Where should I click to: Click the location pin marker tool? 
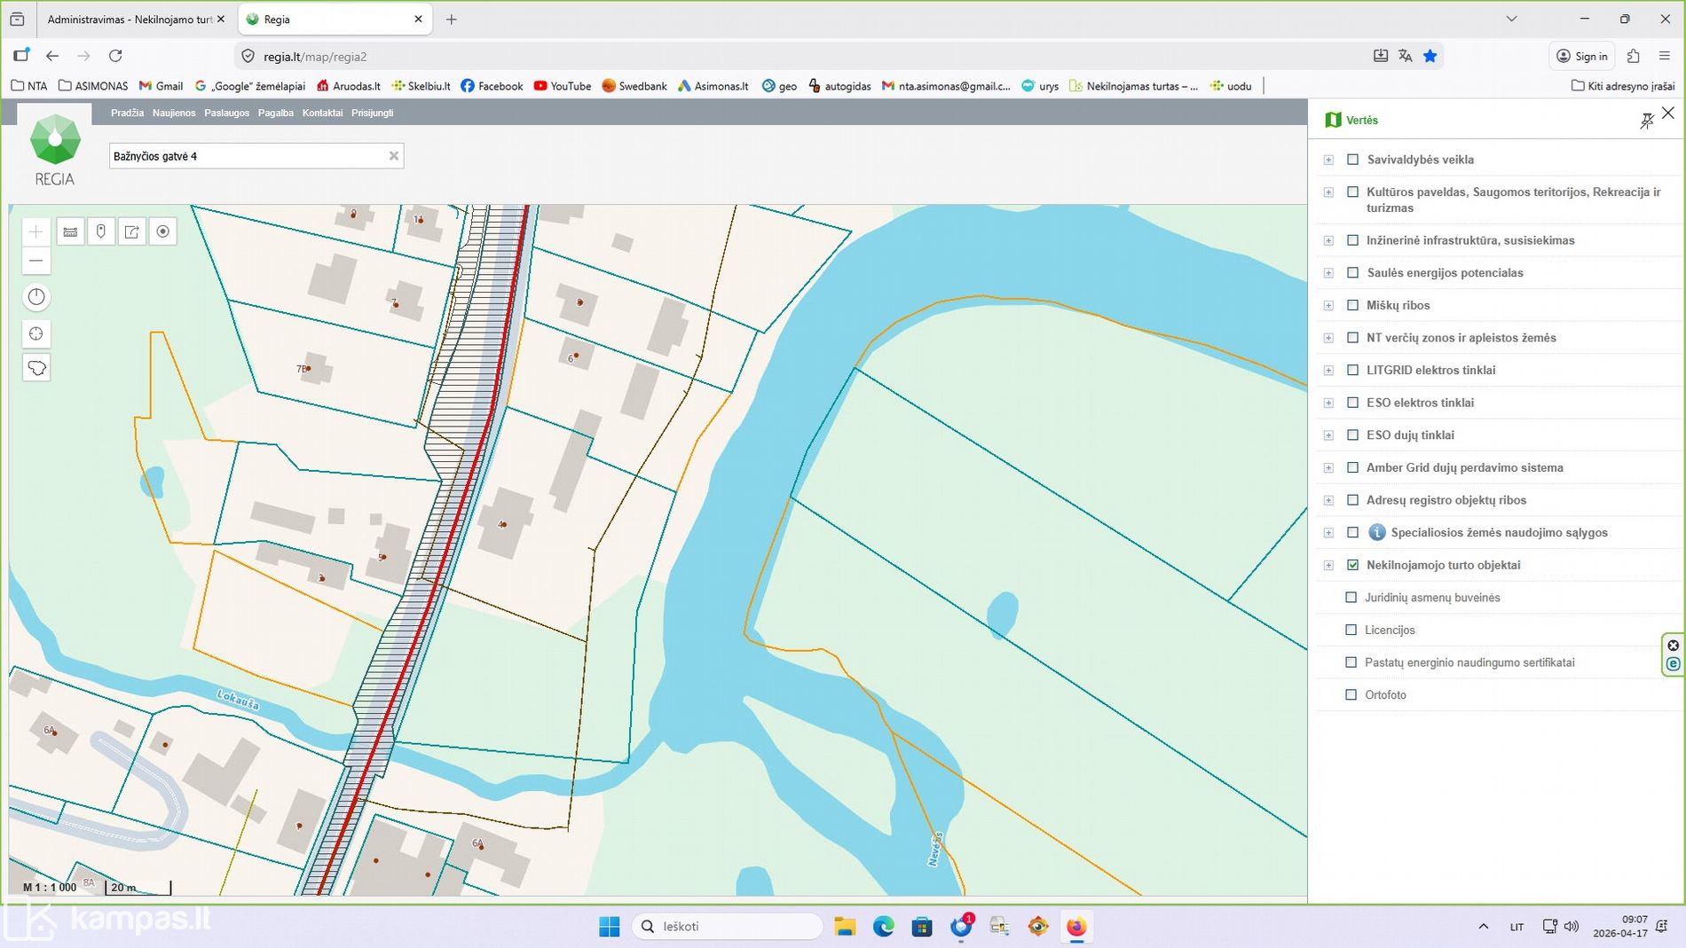[101, 232]
